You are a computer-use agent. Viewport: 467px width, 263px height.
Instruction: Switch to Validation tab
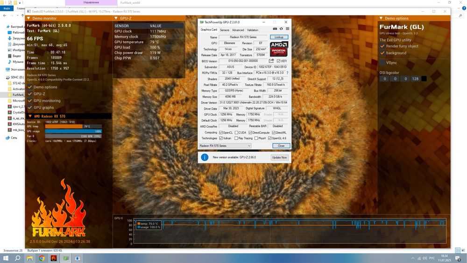click(253, 30)
